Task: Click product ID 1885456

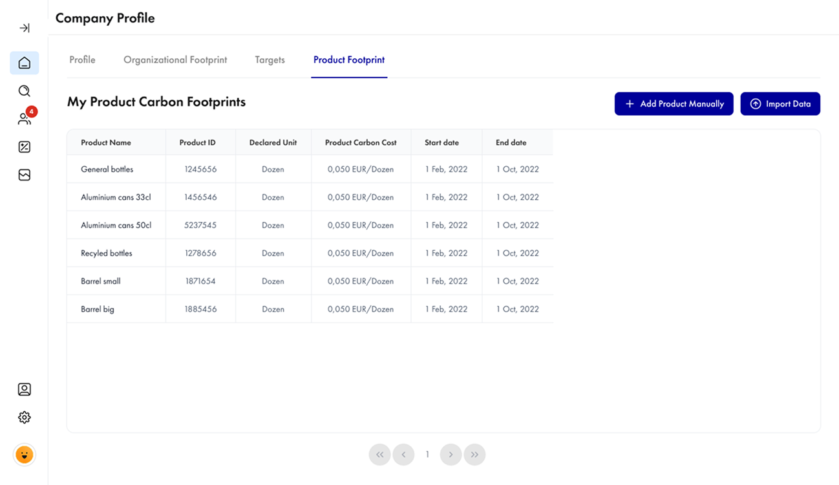Action: (200, 309)
